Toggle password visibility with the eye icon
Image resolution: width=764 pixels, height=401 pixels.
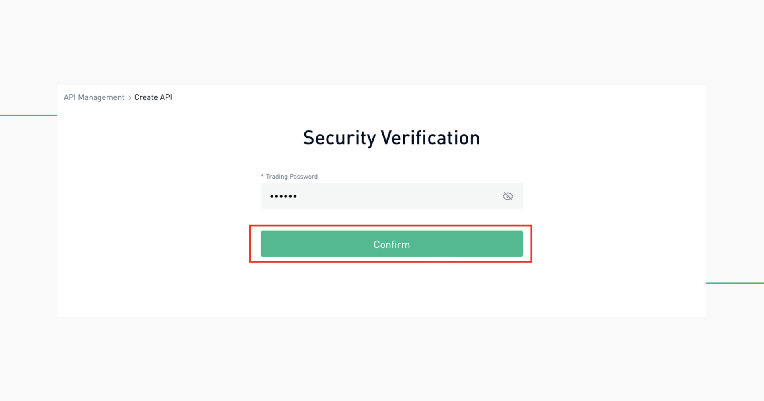pos(508,196)
